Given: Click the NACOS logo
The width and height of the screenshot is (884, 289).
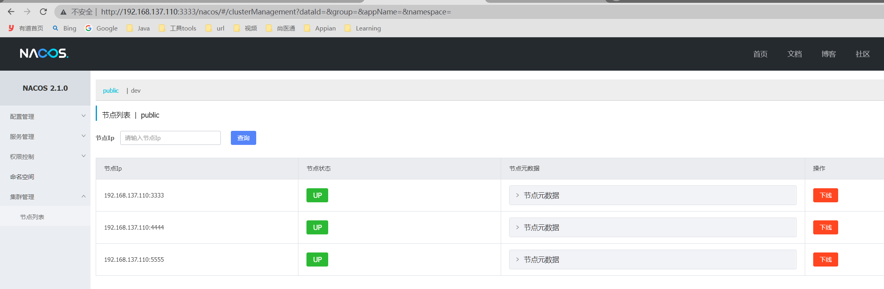Looking at the screenshot, I should coord(44,53).
